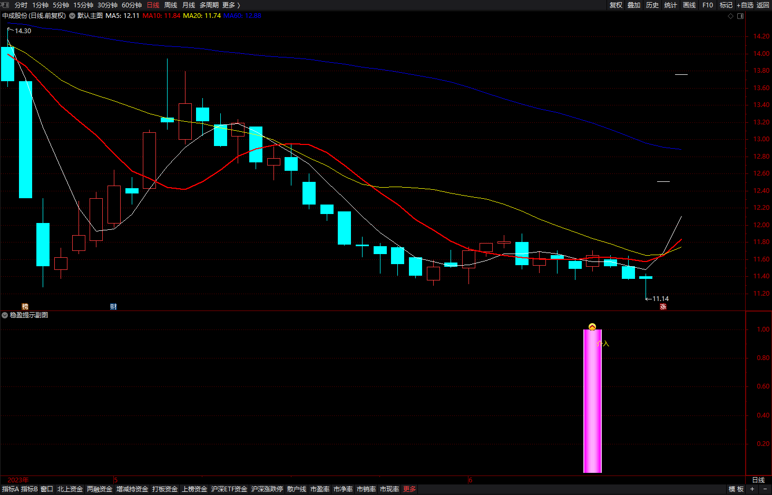Toggle the side panel layout icon

pyautogui.click(x=740, y=16)
